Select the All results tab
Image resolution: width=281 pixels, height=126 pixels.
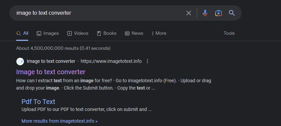(x=22, y=33)
